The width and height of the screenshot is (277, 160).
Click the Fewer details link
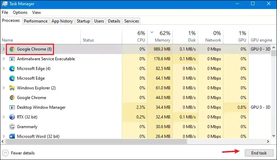[23, 153]
